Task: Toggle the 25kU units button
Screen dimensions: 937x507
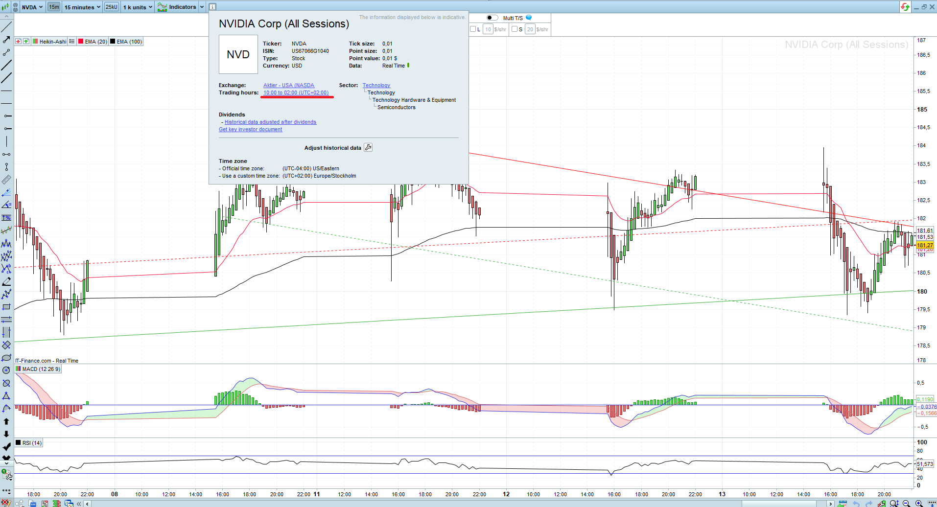Action: [x=112, y=7]
